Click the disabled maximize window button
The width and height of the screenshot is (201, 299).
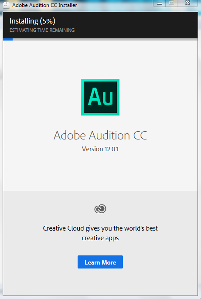171,3
